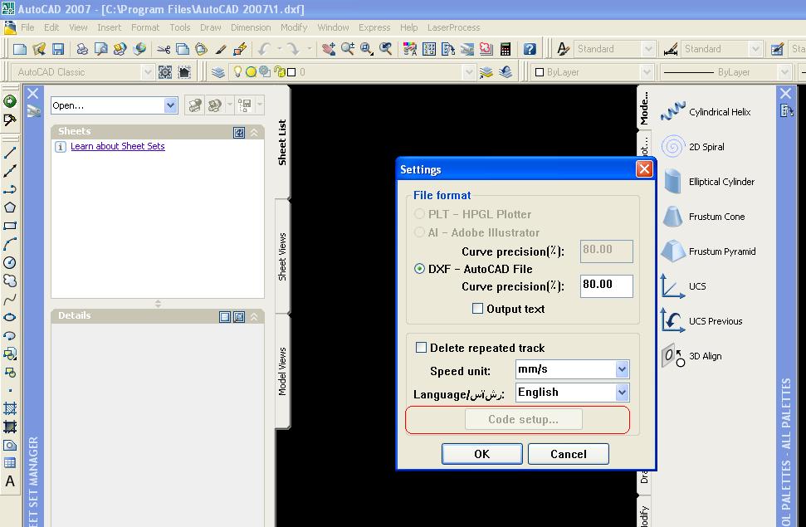
Task: Check the Delete repeated track option
Action: click(x=421, y=348)
